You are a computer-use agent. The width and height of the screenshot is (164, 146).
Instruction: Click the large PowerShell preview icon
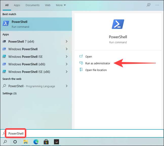point(118,24)
